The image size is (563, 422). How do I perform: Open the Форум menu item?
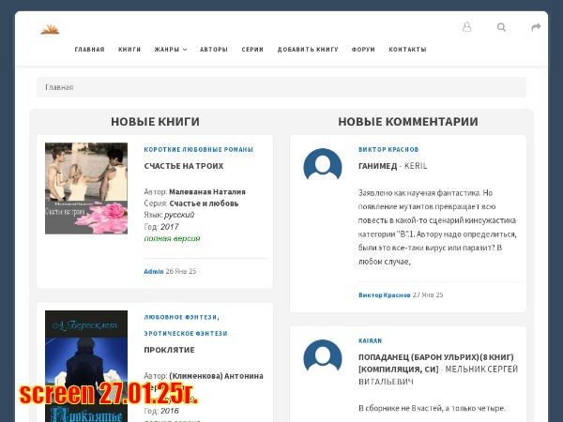click(363, 50)
